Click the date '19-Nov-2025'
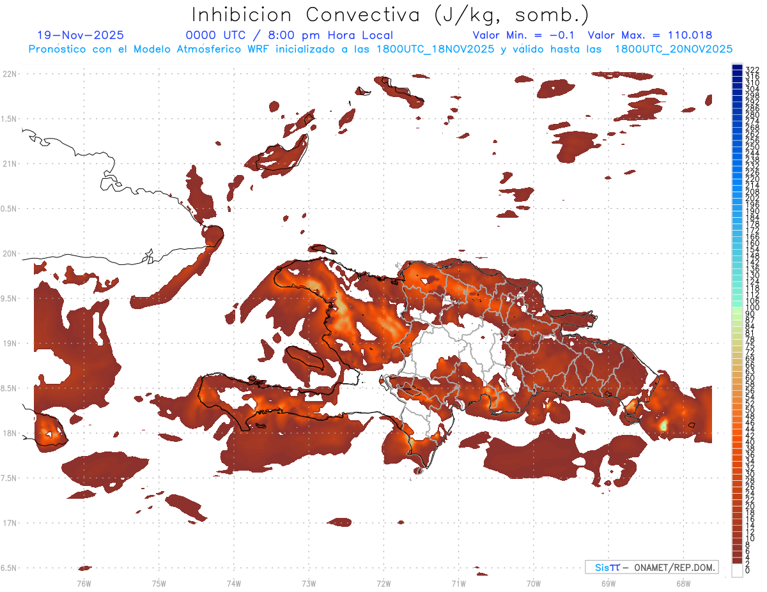 (x=81, y=35)
